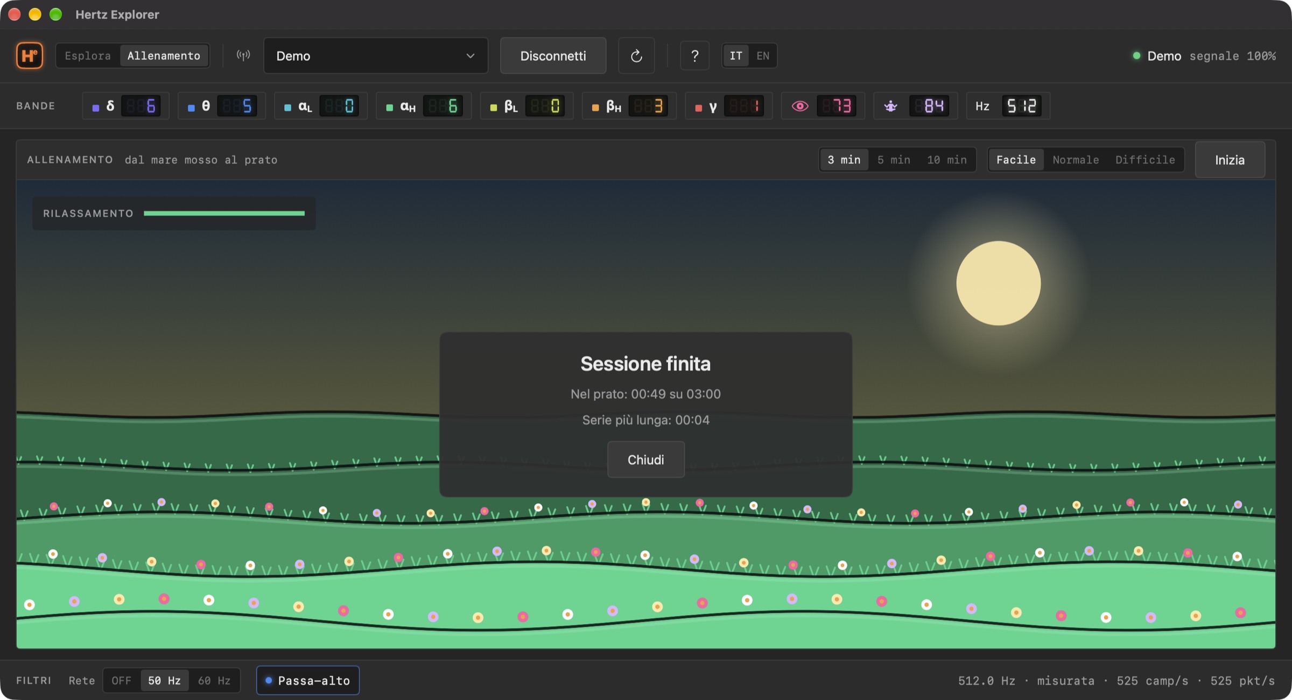
Task: Set mains filter to 50 Hz
Action: tap(165, 681)
